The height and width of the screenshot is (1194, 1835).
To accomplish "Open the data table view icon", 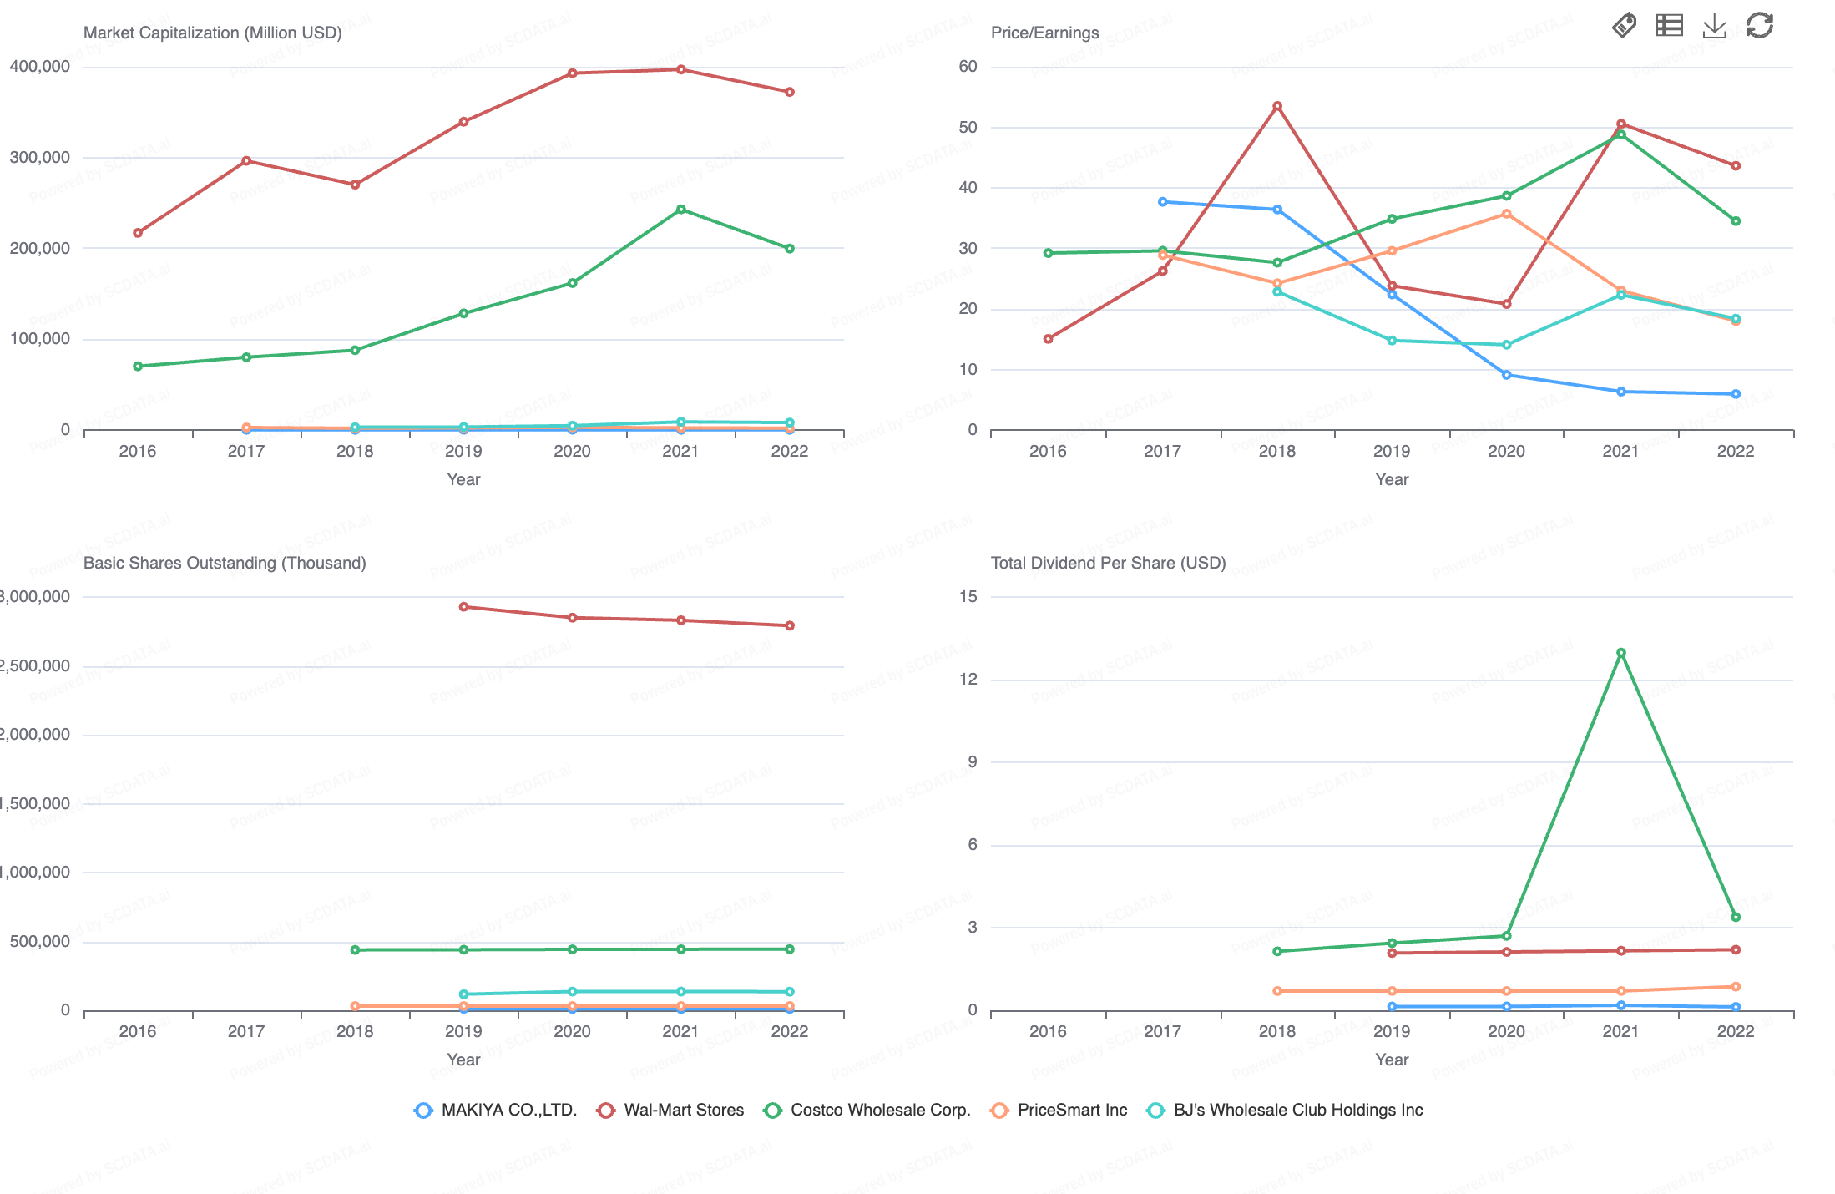I will (x=1669, y=26).
